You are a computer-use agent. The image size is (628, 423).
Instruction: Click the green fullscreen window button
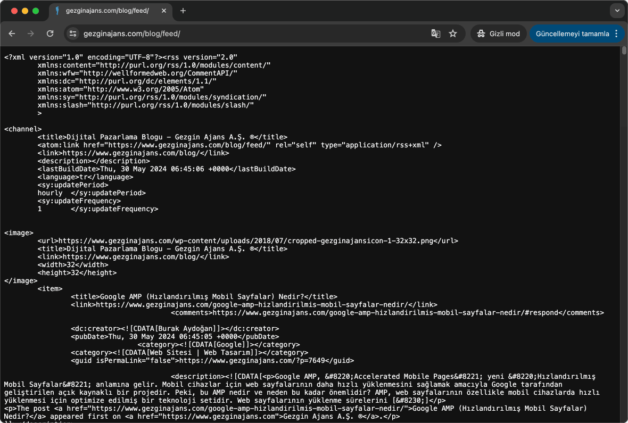pos(36,11)
